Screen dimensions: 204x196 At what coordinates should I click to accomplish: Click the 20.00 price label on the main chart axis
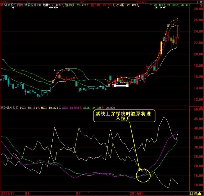coord(198,54)
